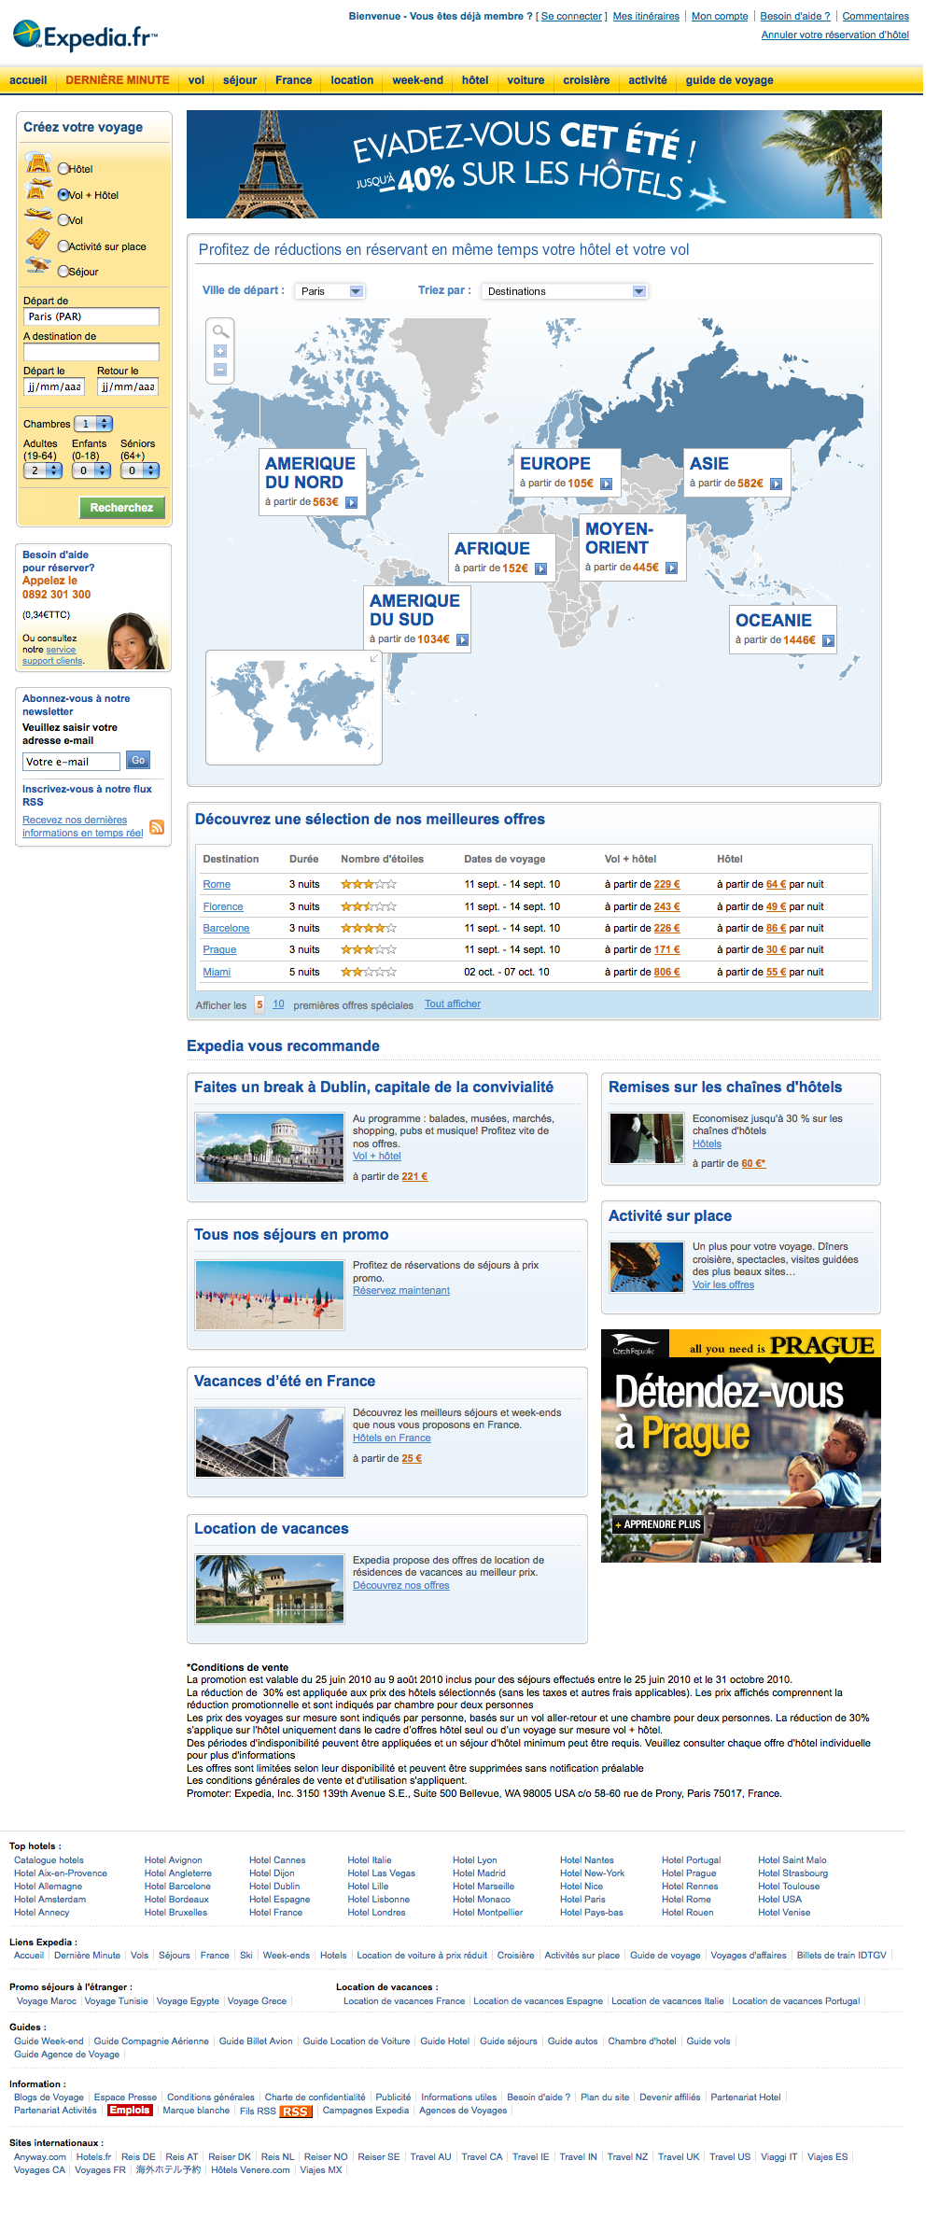Click the magnifier icon on the map
The width and height of the screenshot is (939, 2217).
(220, 331)
